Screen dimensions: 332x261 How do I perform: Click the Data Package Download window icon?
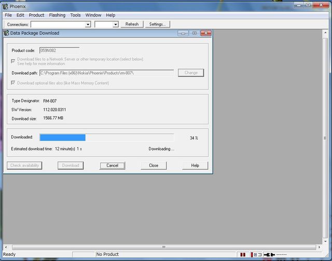point(7,33)
